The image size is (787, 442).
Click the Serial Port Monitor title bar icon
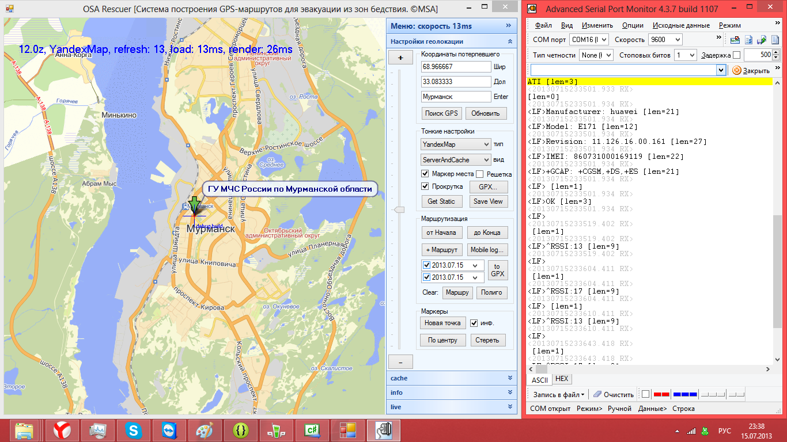point(533,9)
